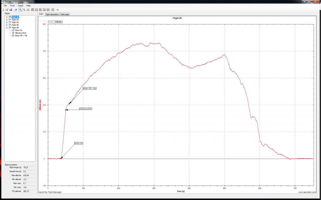Click the New file toolbar icon
This screenshot has width=321, height=200.
click(x=3, y=10)
